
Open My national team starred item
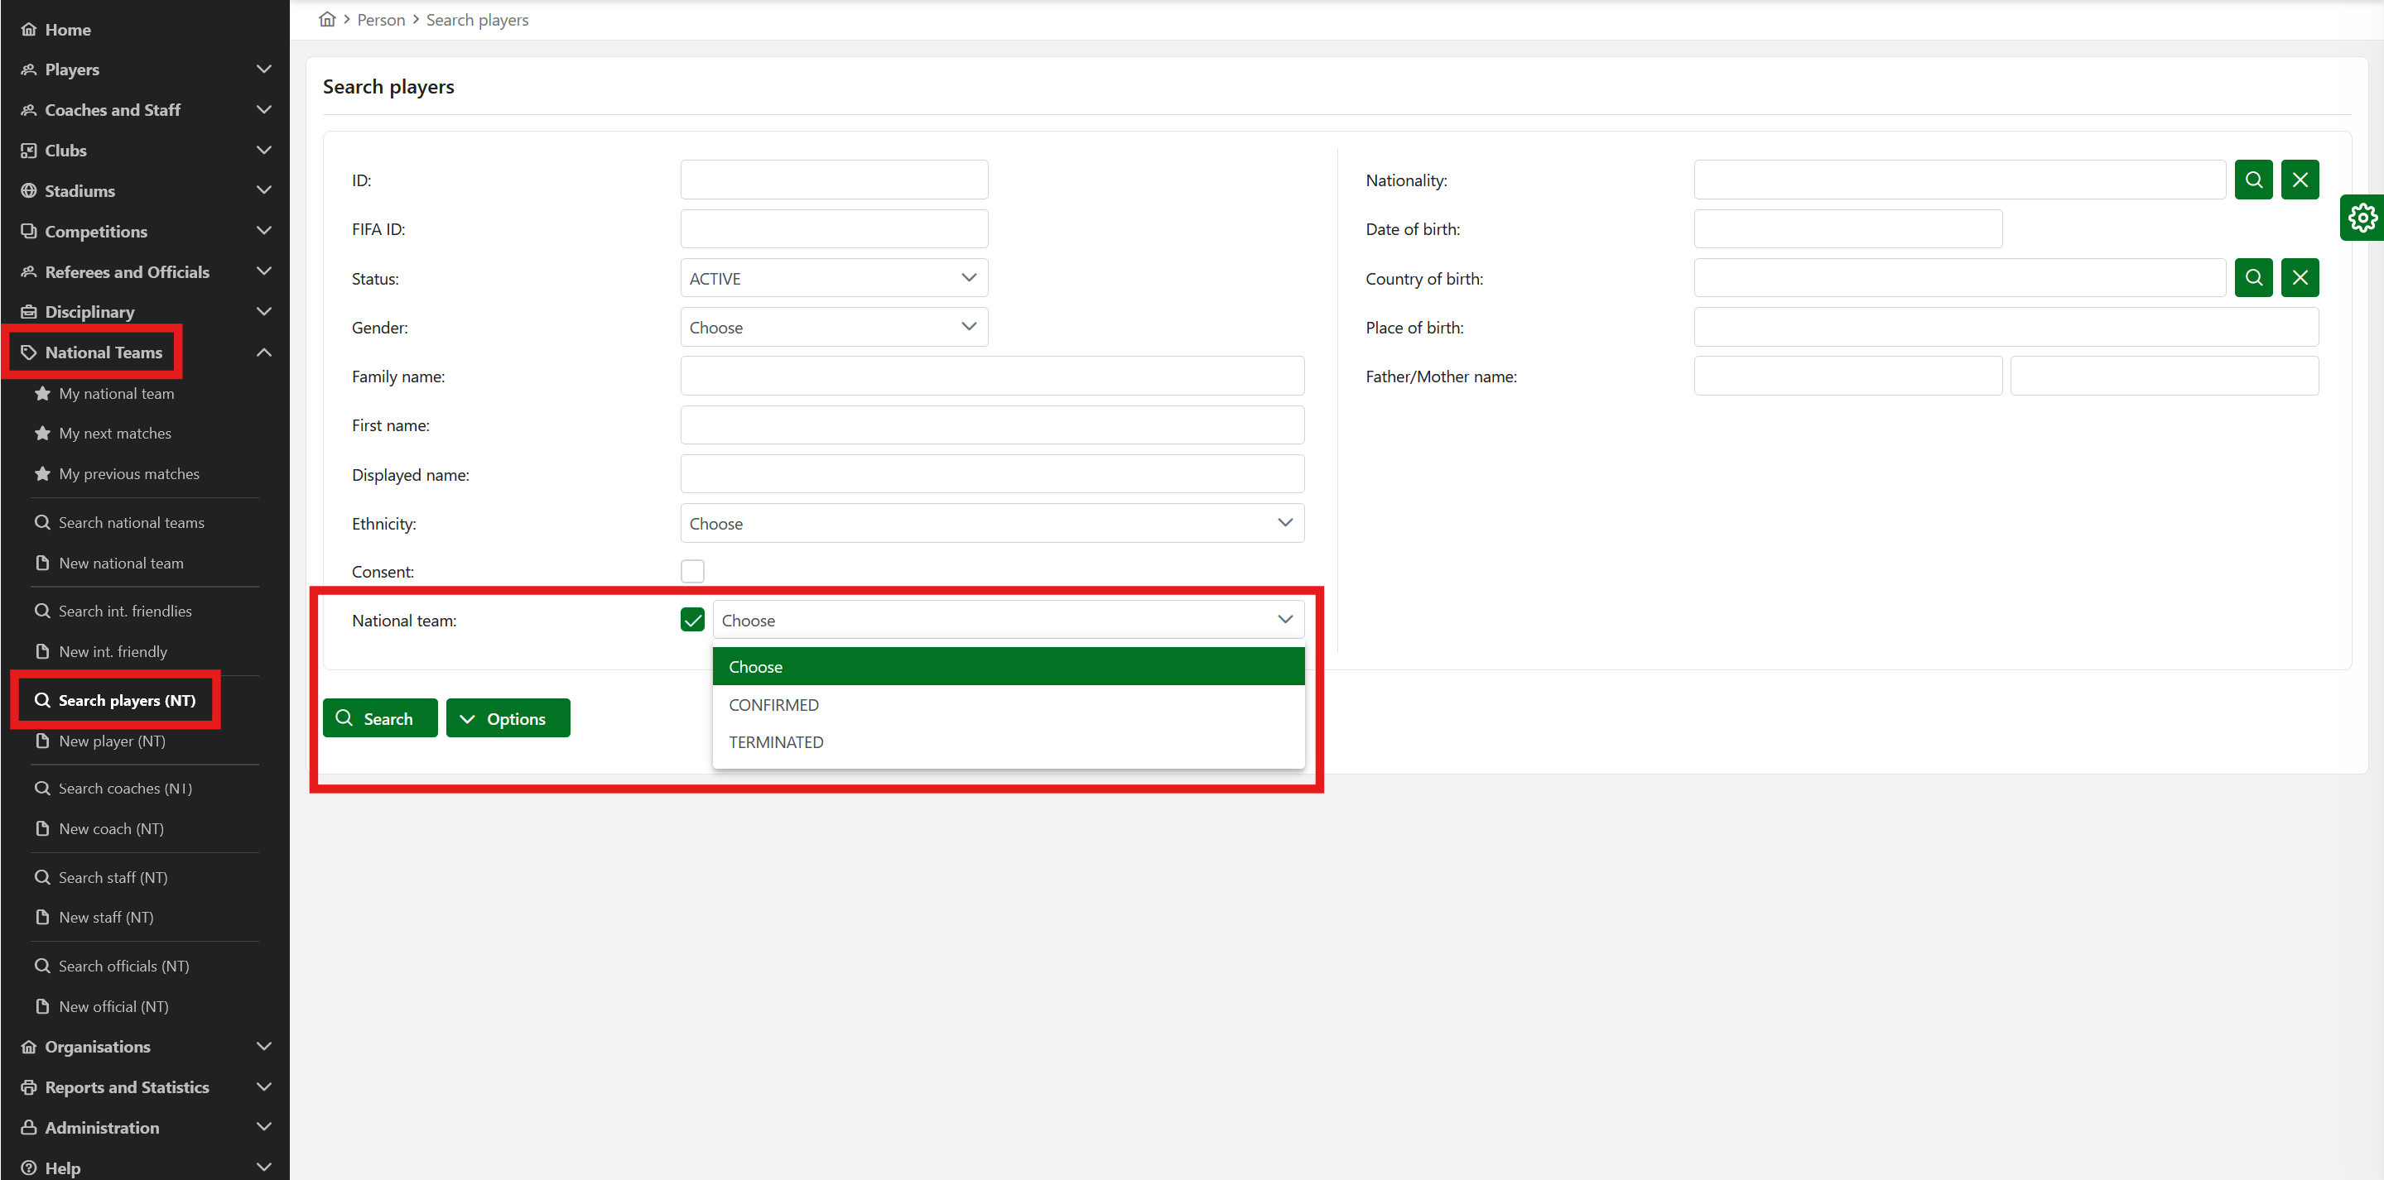[117, 393]
